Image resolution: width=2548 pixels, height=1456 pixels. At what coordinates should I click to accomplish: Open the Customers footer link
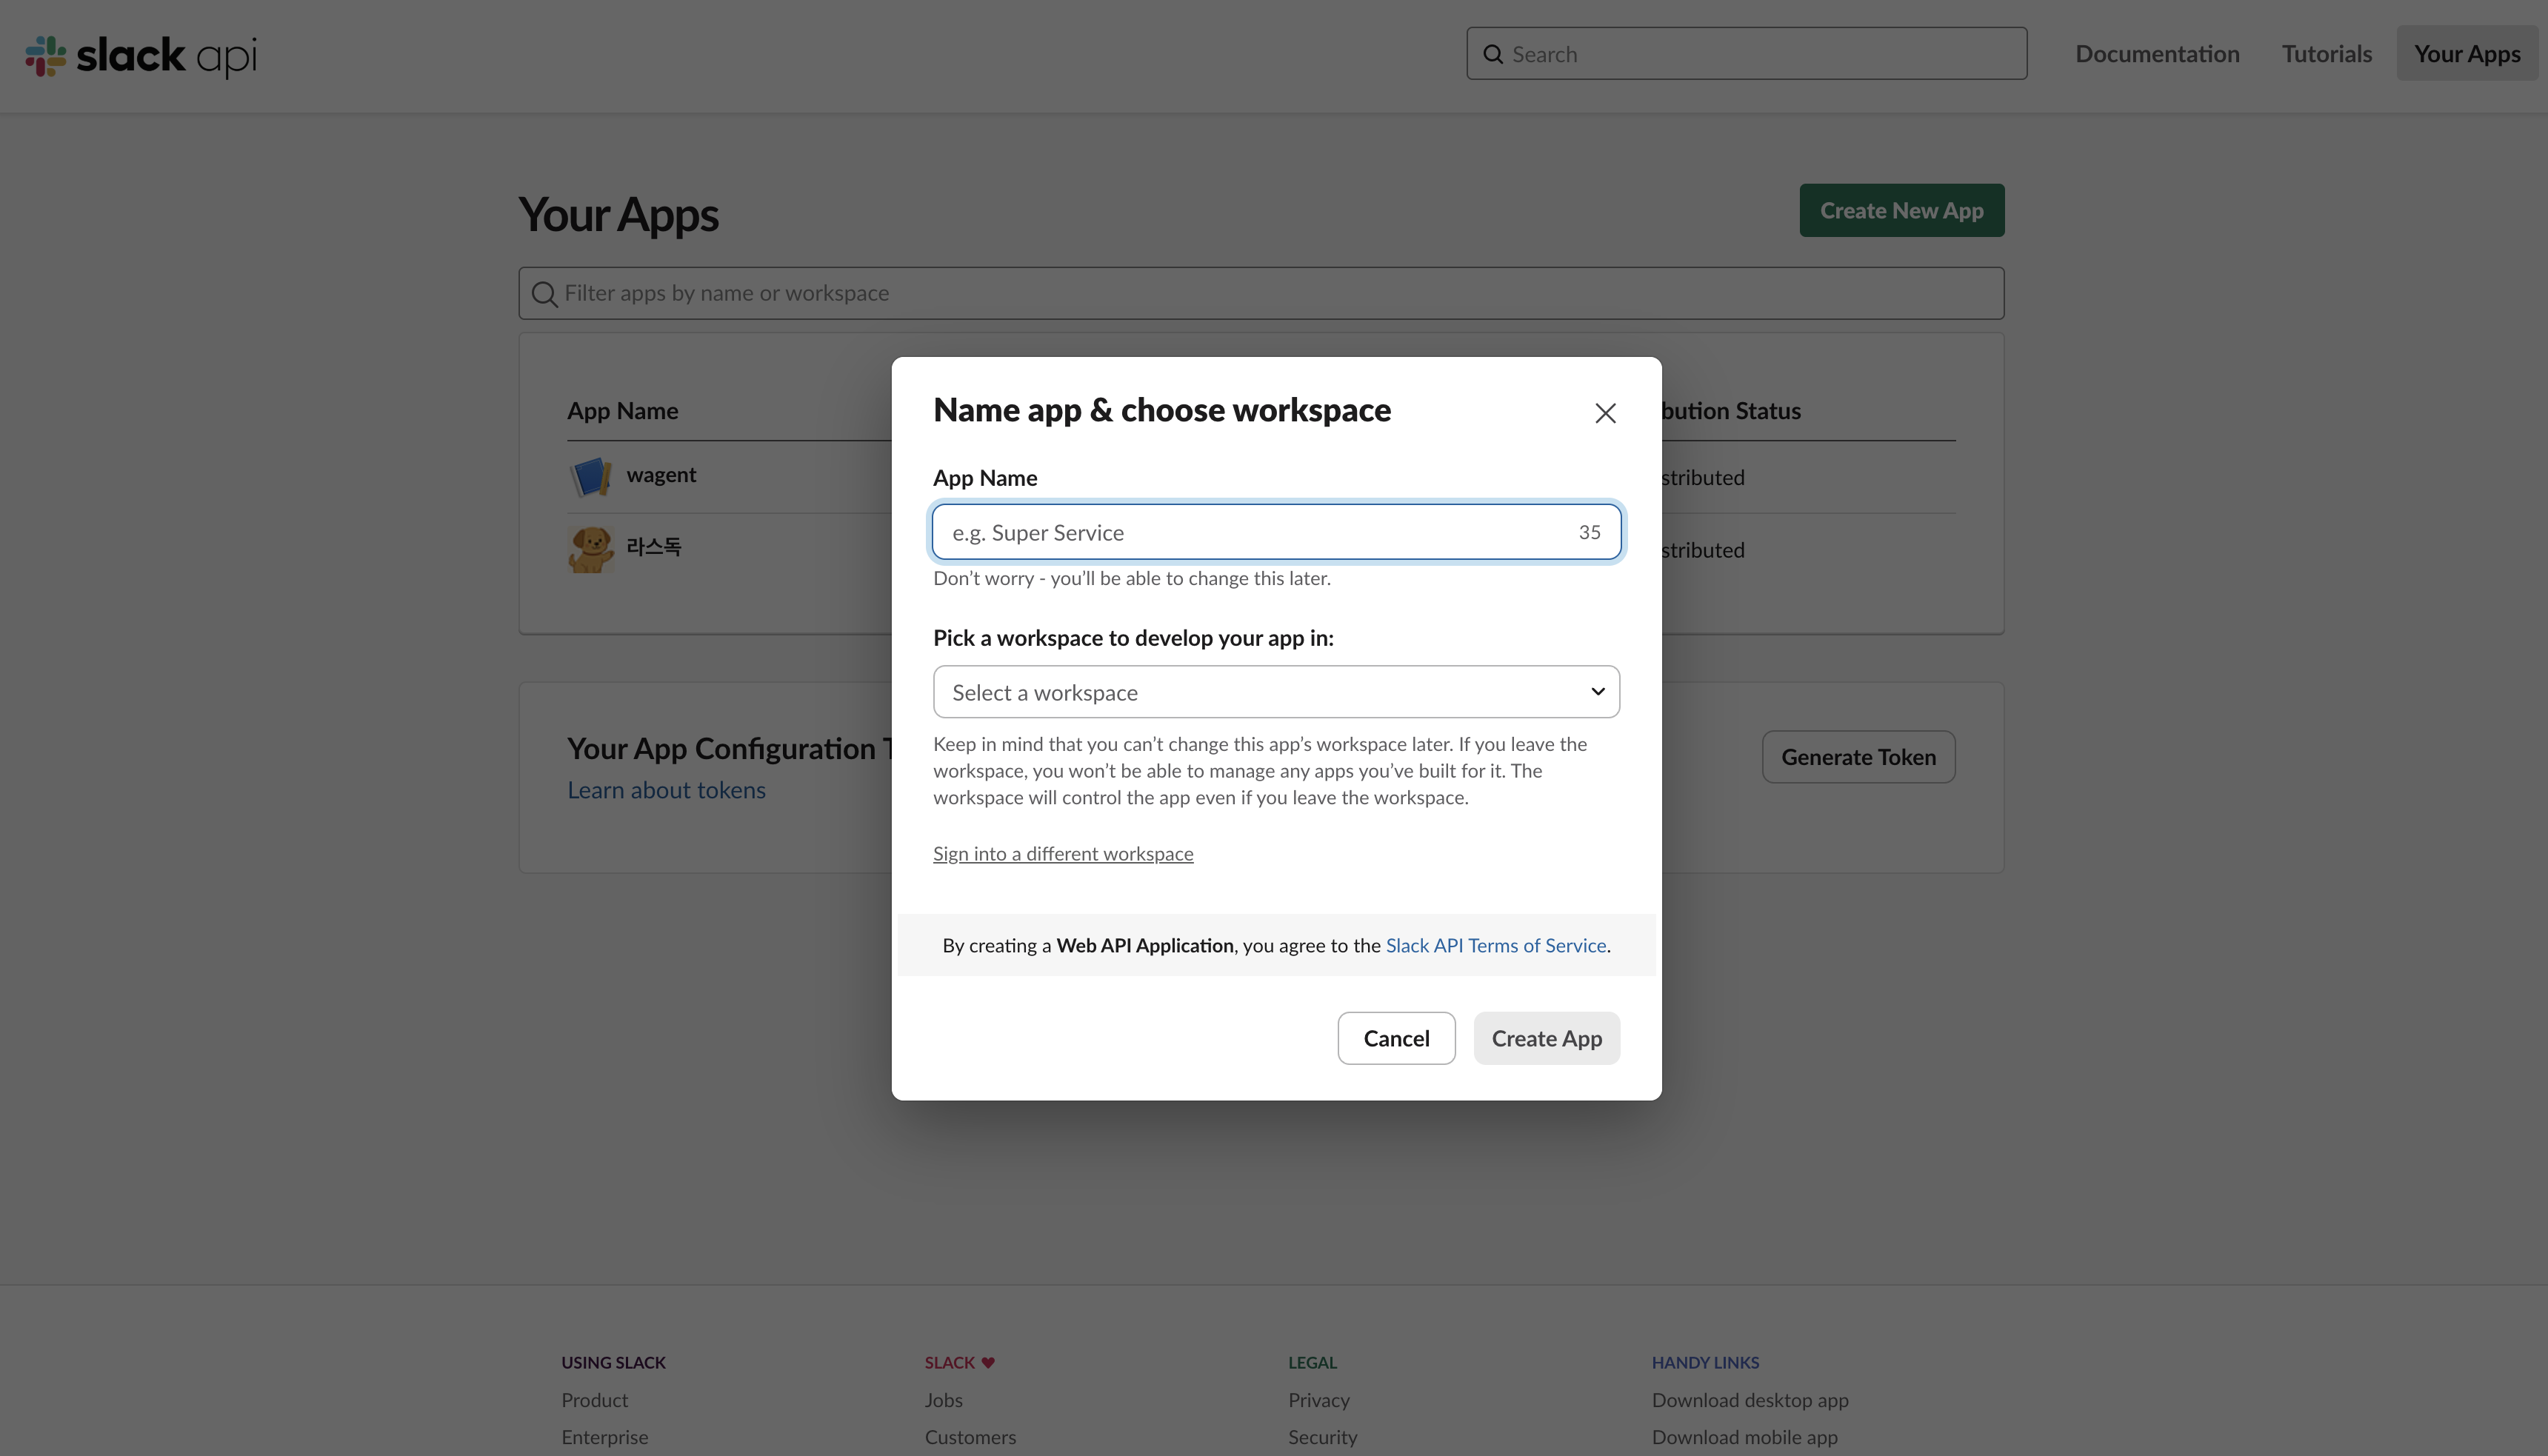pos(970,1437)
